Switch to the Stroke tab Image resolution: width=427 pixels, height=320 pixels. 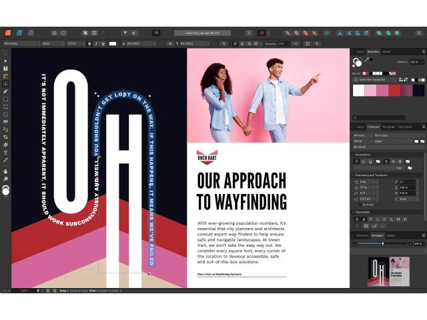pyautogui.click(x=386, y=51)
